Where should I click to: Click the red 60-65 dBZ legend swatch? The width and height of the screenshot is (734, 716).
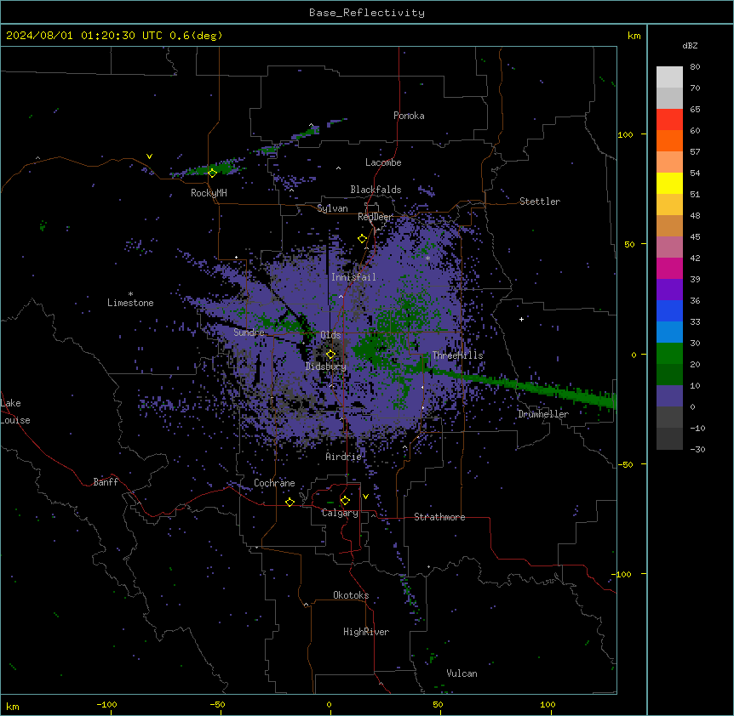[669, 120]
